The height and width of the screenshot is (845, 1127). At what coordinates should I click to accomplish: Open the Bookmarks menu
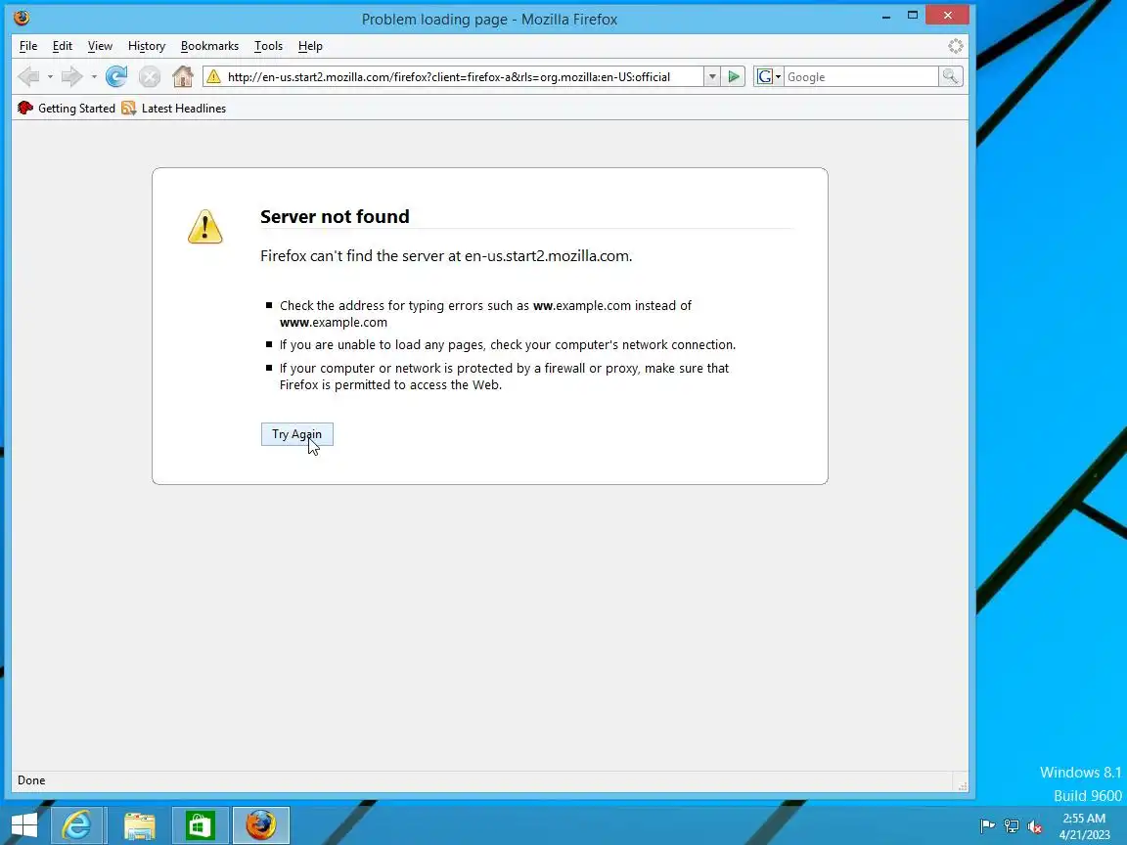pos(210,46)
